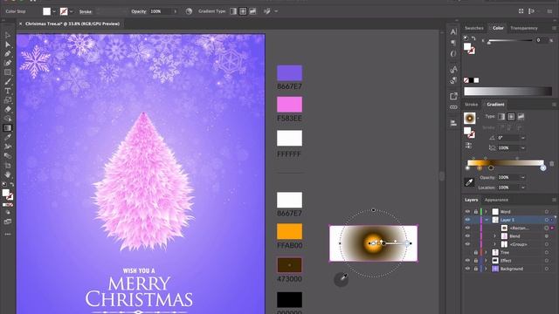
Task: Select the Paintbrush tool
Action: 8,81
